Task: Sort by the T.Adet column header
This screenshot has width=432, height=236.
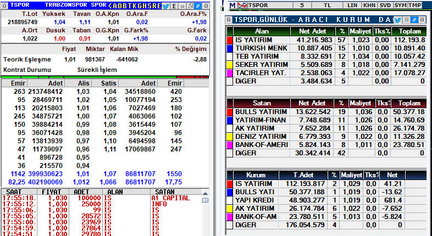Action: (303, 175)
